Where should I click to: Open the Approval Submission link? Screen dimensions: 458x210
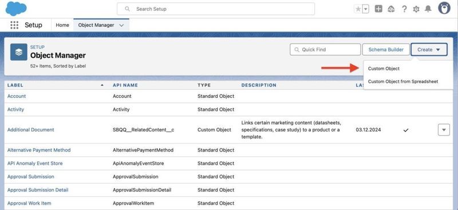(x=31, y=177)
